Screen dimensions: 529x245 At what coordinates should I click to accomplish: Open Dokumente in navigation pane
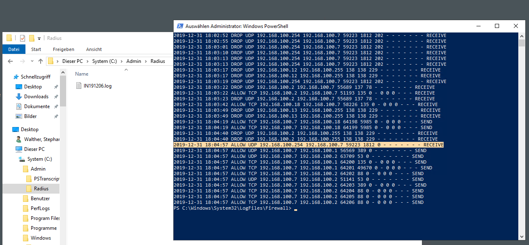(37, 106)
